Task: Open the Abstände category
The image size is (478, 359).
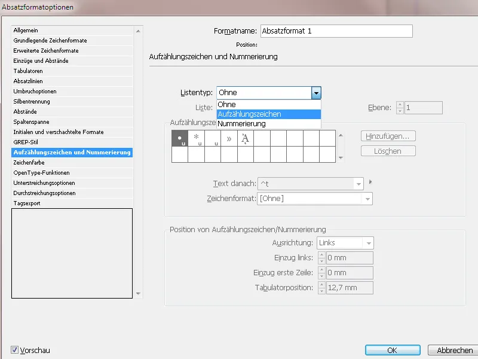Action: tap(72, 112)
